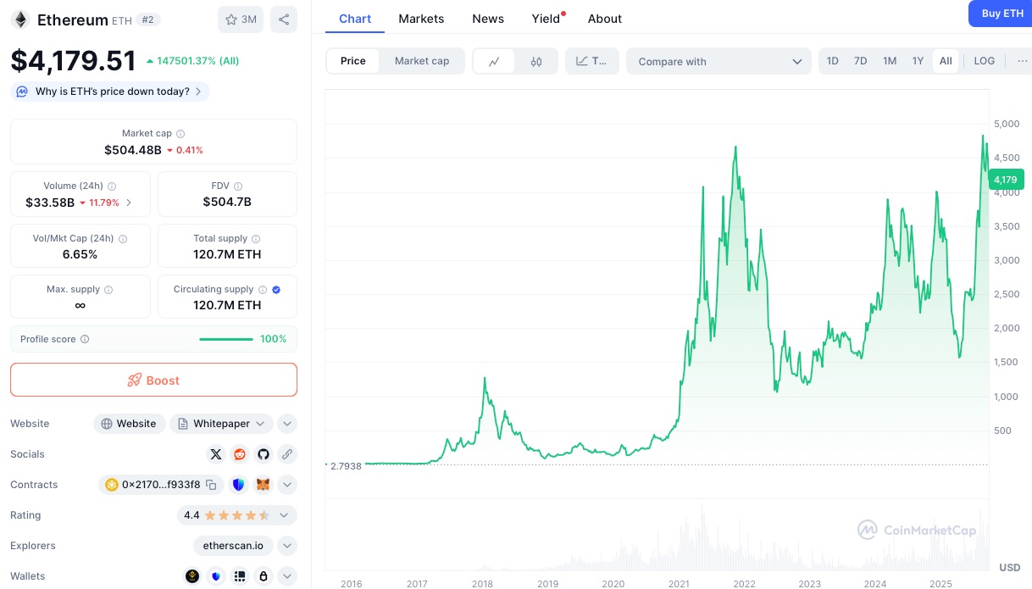Click the Profile score info icon
Viewport: 1032px width, 589px height.
pos(85,339)
